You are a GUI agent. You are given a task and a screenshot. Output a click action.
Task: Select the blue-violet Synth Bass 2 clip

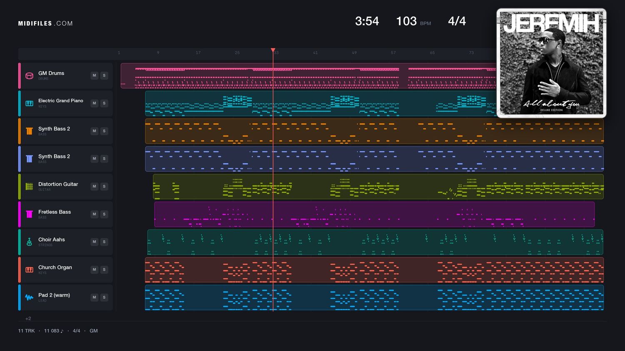tap(374, 159)
